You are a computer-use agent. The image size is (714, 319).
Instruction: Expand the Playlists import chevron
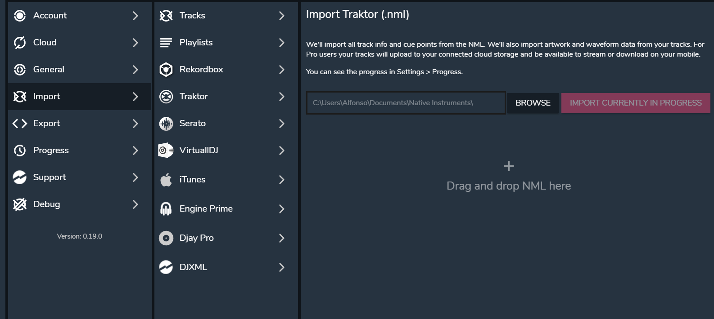click(x=281, y=43)
